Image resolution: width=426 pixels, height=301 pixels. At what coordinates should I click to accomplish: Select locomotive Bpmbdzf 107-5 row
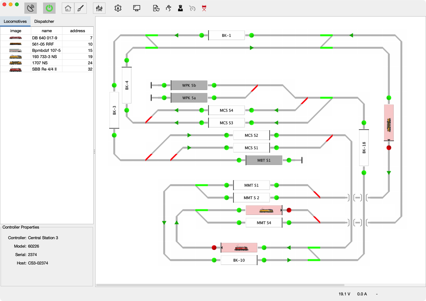click(47, 50)
